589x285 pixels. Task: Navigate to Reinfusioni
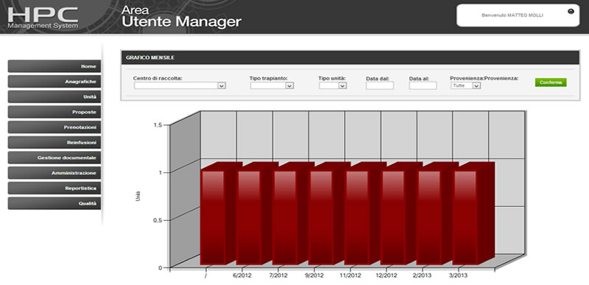click(54, 143)
